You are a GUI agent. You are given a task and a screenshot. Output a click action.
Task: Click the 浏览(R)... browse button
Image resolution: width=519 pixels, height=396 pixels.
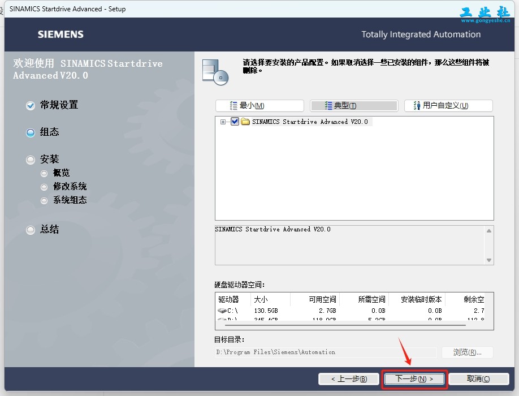click(467, 352)
